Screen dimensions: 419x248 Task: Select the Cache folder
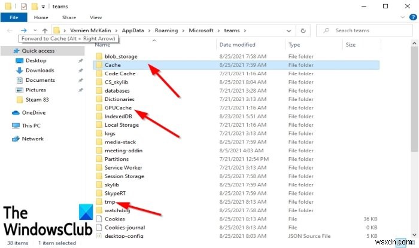pos(236,65)
